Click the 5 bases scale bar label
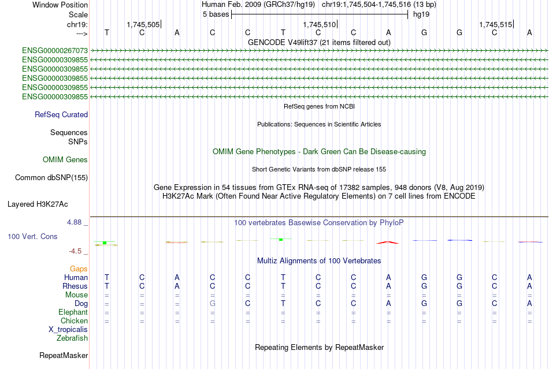Screen dimensions: 549x369 (216, 14)
